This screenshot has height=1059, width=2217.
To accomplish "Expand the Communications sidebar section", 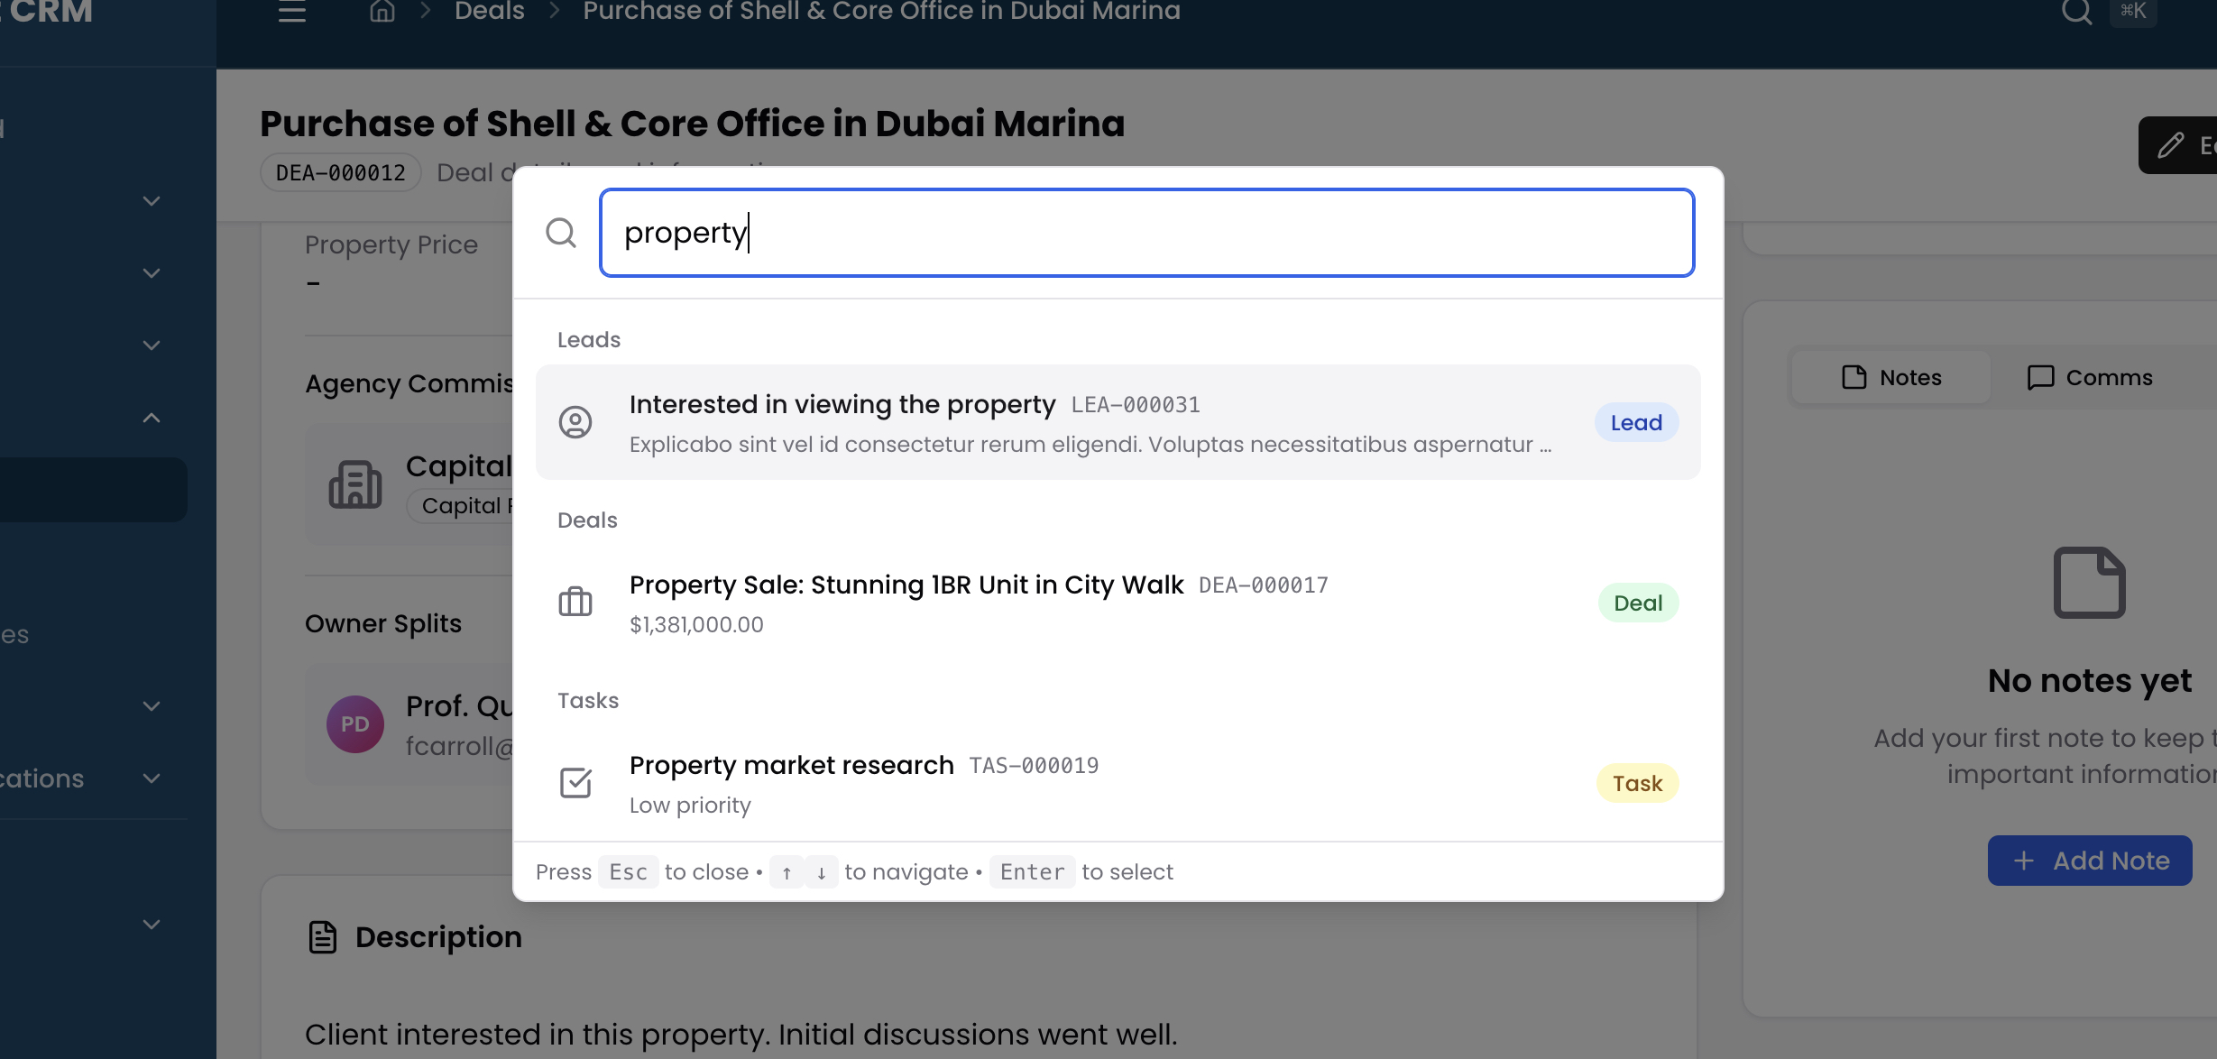I will pyautogui.click(x=151, y=778).
